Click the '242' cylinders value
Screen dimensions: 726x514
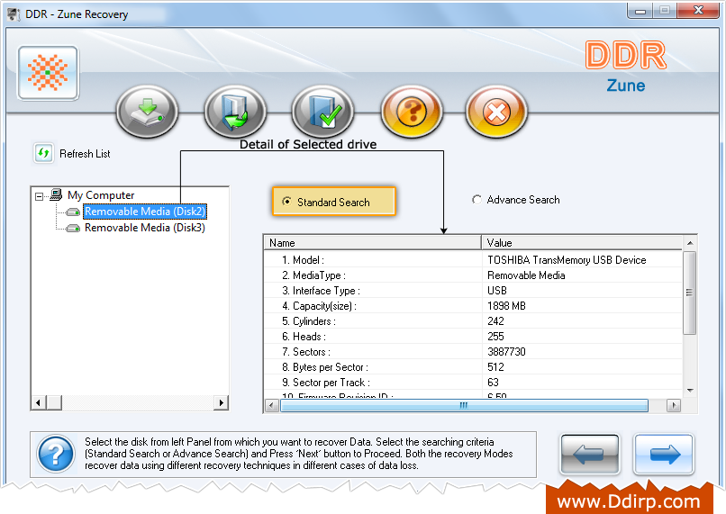pyautogui.click(x=495, y=321)
